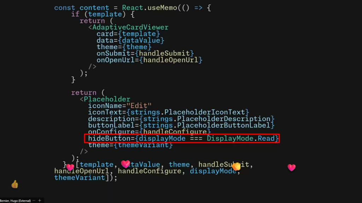This screenshot has height=203, width=362.
Task: Click the Placeholder component tag
Action: coord(107,99)
